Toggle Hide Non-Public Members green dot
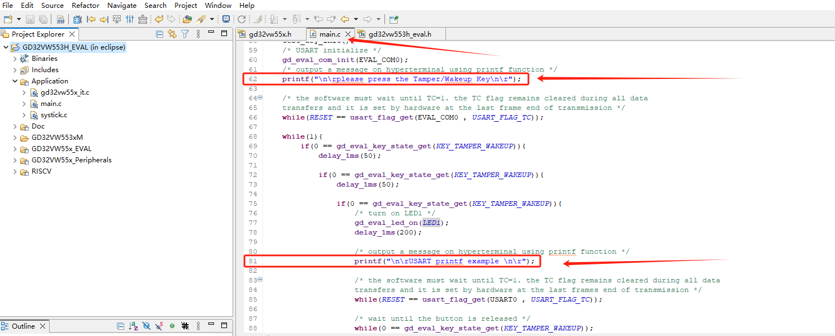 [x=172, y=326]
